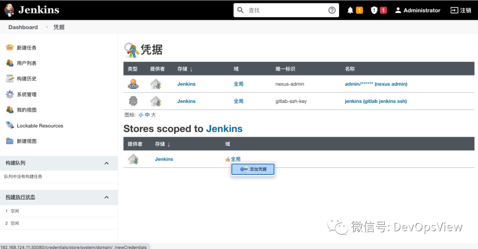Click the Jenkins butler logo icon
This screenshot has height=249, width=478.
[9, 10]
